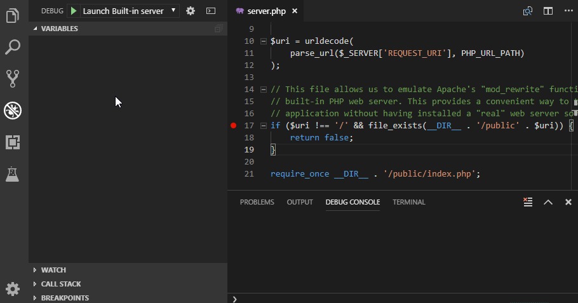The width and height of the screenshot is (578, 303).
Task: Close the bottom panel
Action: point(568,202)
